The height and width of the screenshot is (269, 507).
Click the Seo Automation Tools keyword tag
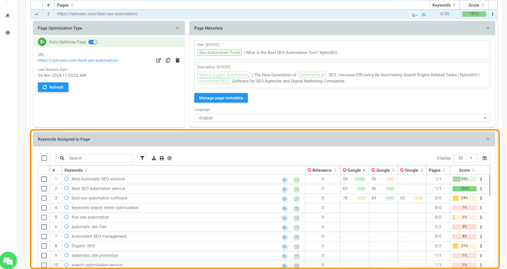click(220, 53)
